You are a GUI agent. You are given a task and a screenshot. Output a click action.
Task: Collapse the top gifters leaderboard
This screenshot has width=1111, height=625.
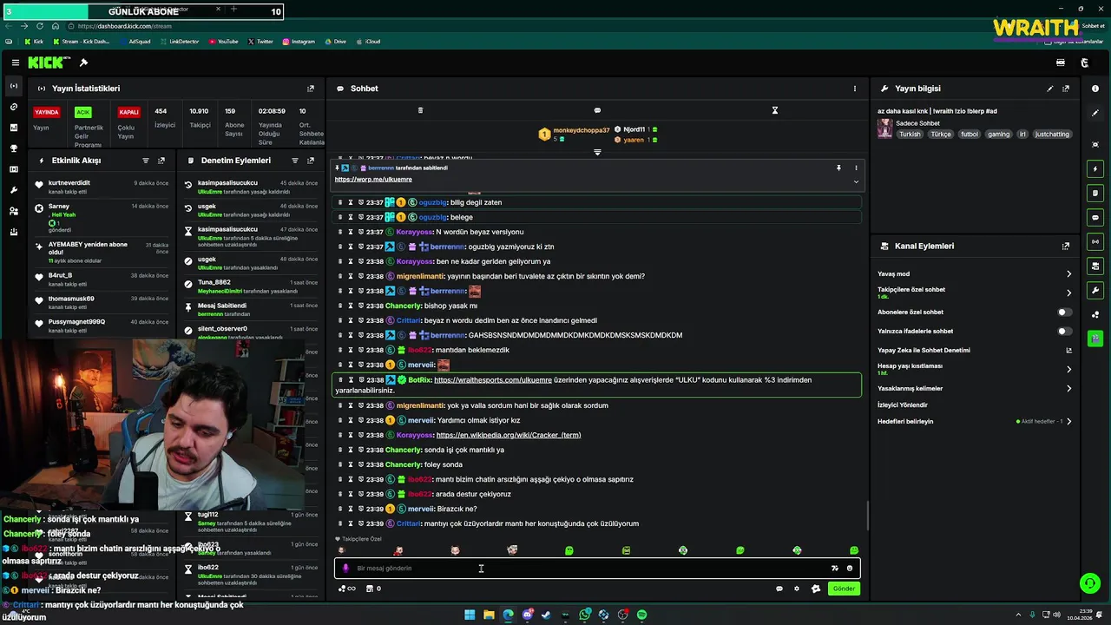[x=597, y=152]
